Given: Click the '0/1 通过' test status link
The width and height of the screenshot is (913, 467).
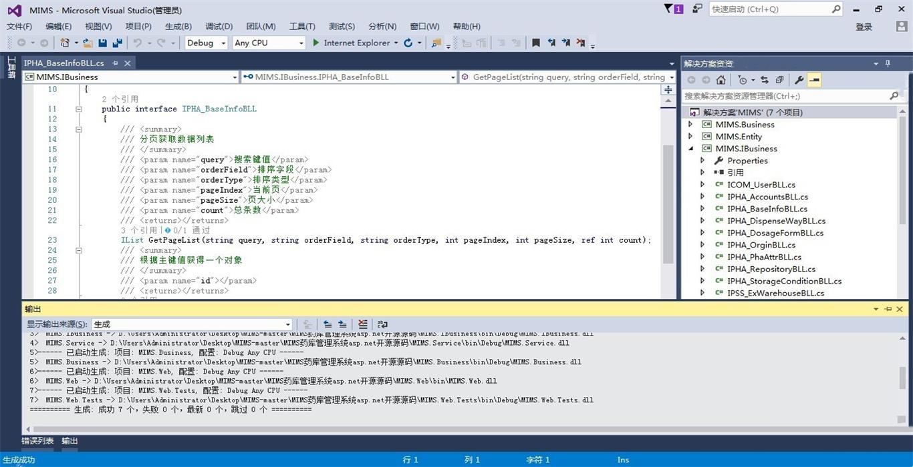Looking at the screenshot, I should [x=191, y=230].
